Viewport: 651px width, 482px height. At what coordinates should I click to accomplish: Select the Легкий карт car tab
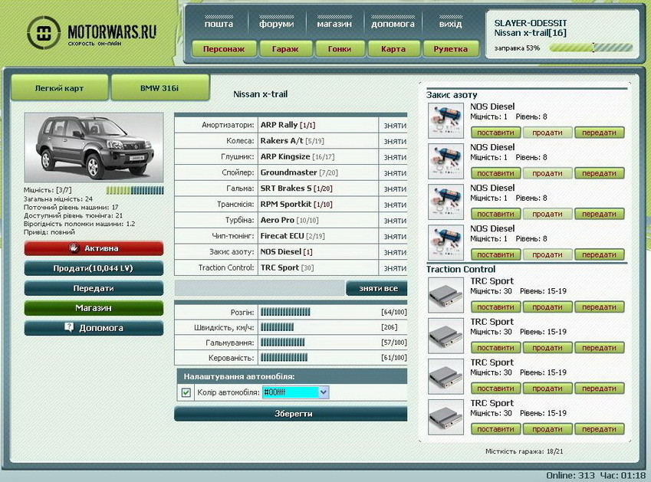click(x=59, y=88)
